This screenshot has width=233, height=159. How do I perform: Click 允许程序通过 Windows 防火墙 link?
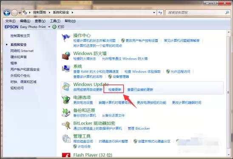(125, 59)
